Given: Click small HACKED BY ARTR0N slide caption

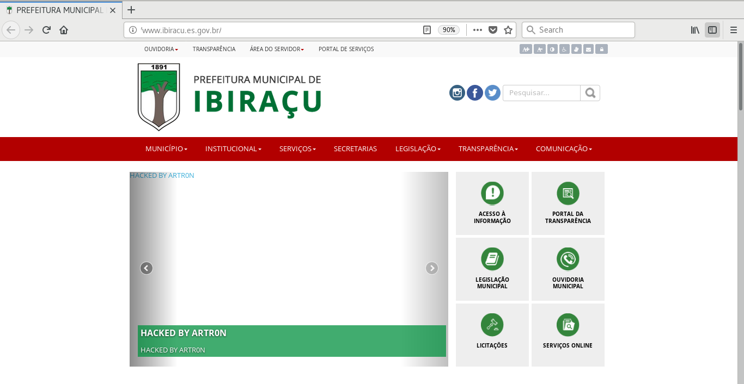Looking at the screenshot, I should click(x=173, y=350).
